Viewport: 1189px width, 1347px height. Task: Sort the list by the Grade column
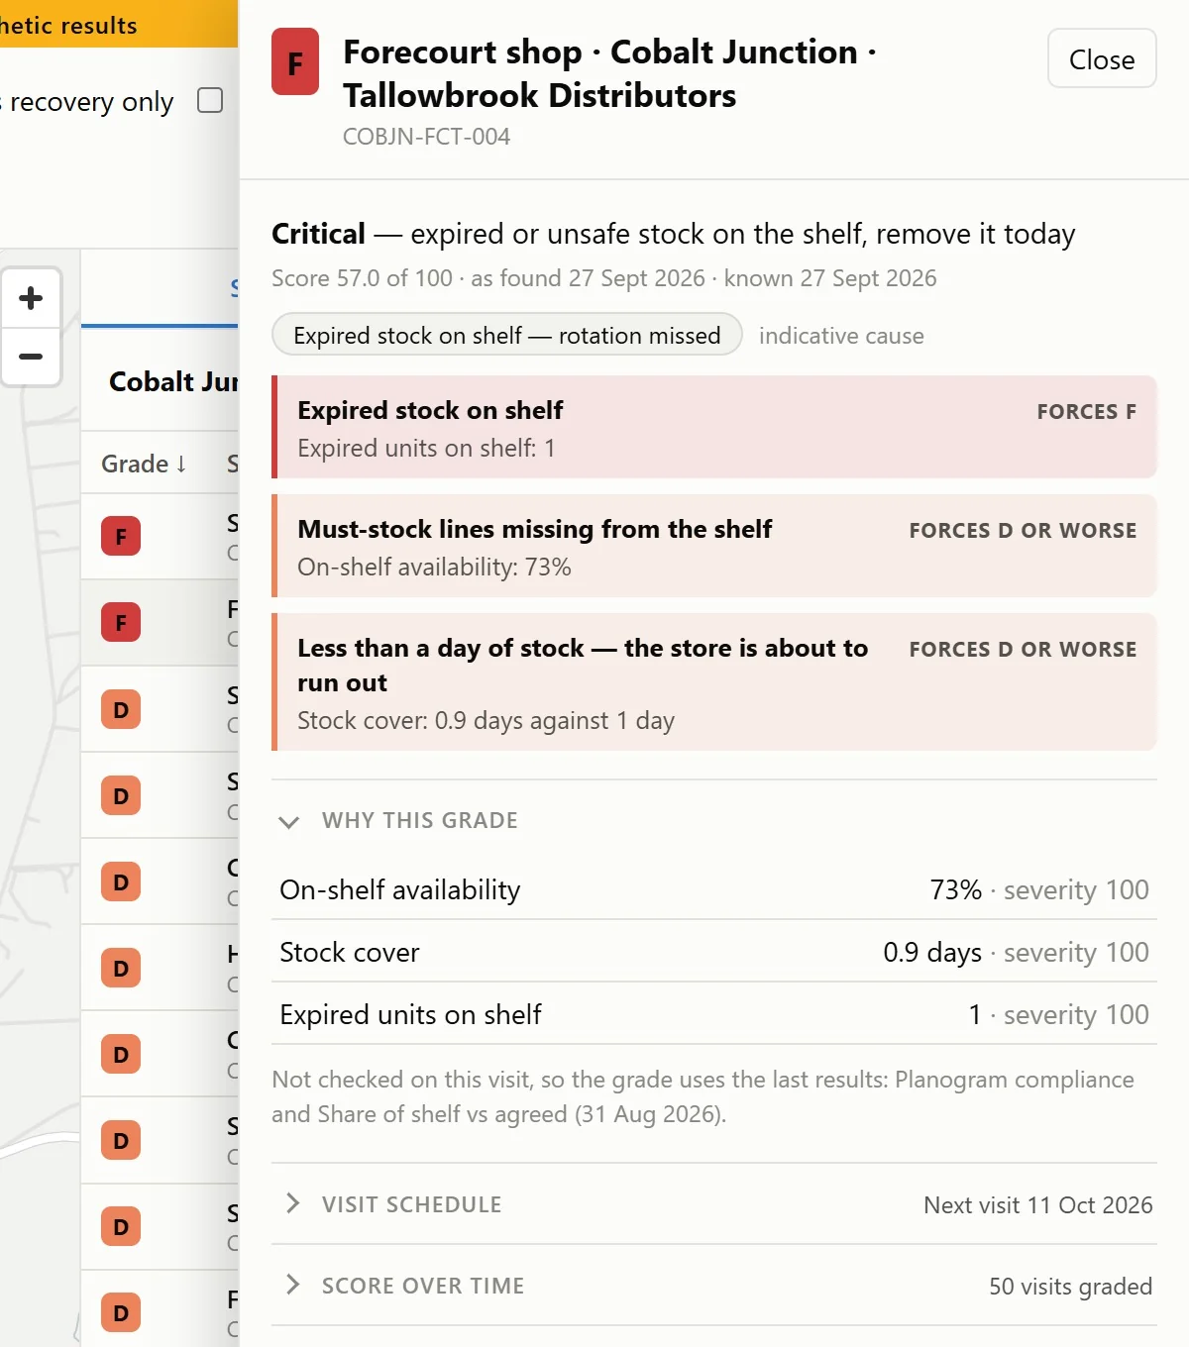(144, 464)
